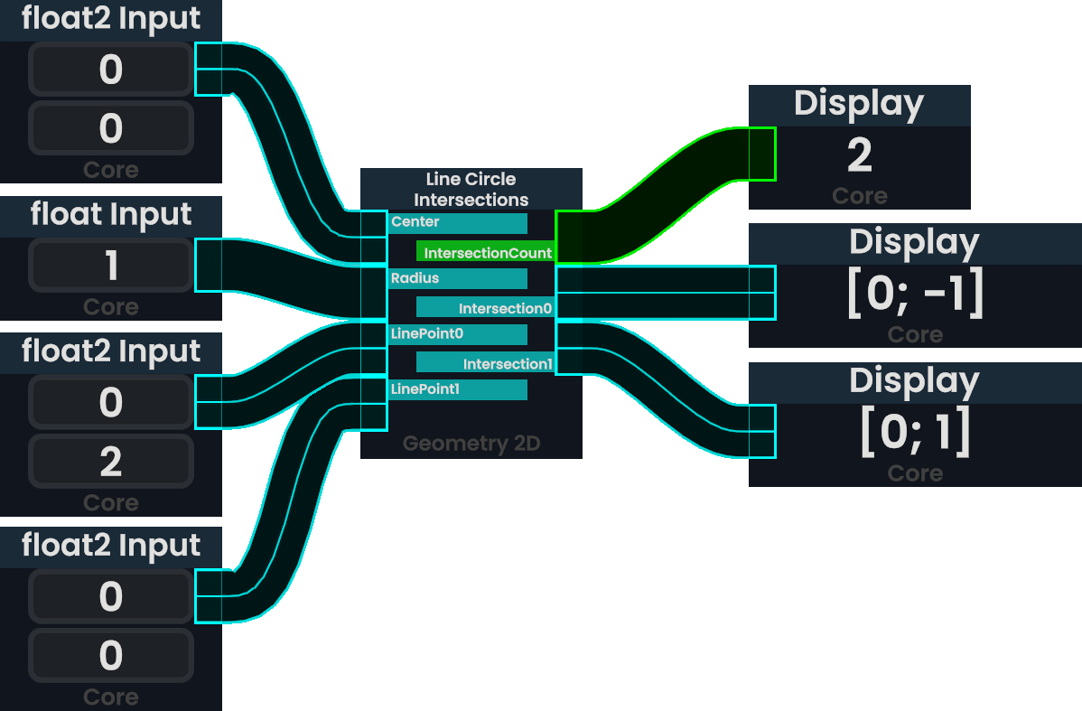Select the LinePoint1 input port
The width and height of the screenshot is (1082, 711).
(x=458, y=389)
